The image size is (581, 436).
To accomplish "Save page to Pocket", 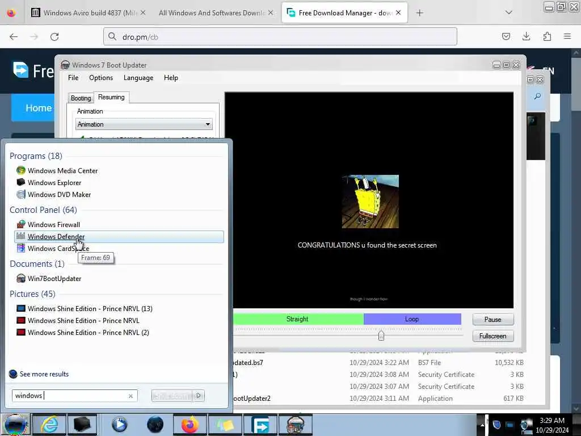I will [506, 36].
